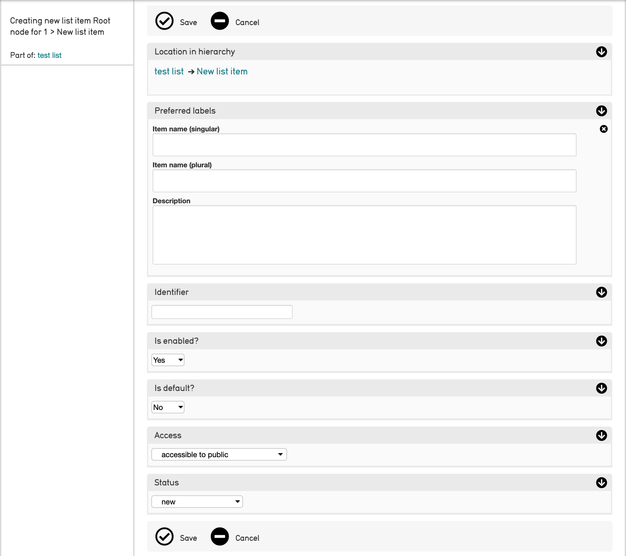Open the Status 'new' dropdown
Viewport: 626px width, 556px height.
pos(197,502)
